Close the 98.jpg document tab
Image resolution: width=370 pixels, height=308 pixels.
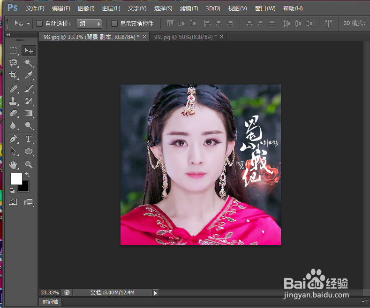pos(144,36)
